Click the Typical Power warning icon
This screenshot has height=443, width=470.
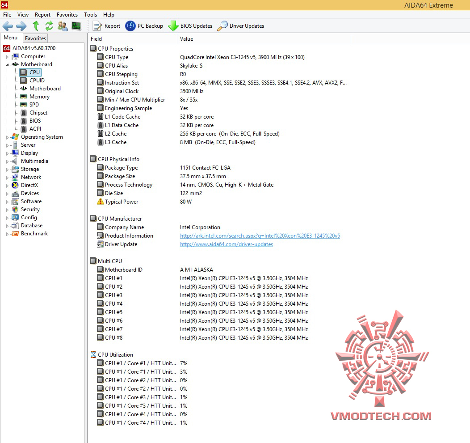101,201
